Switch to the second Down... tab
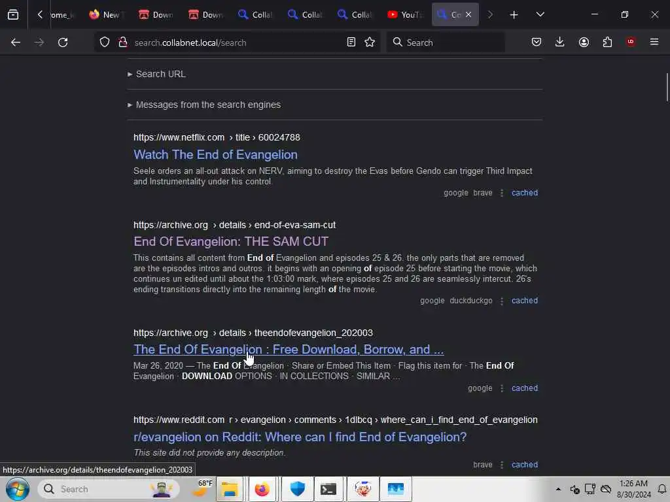 click(205, 14)
